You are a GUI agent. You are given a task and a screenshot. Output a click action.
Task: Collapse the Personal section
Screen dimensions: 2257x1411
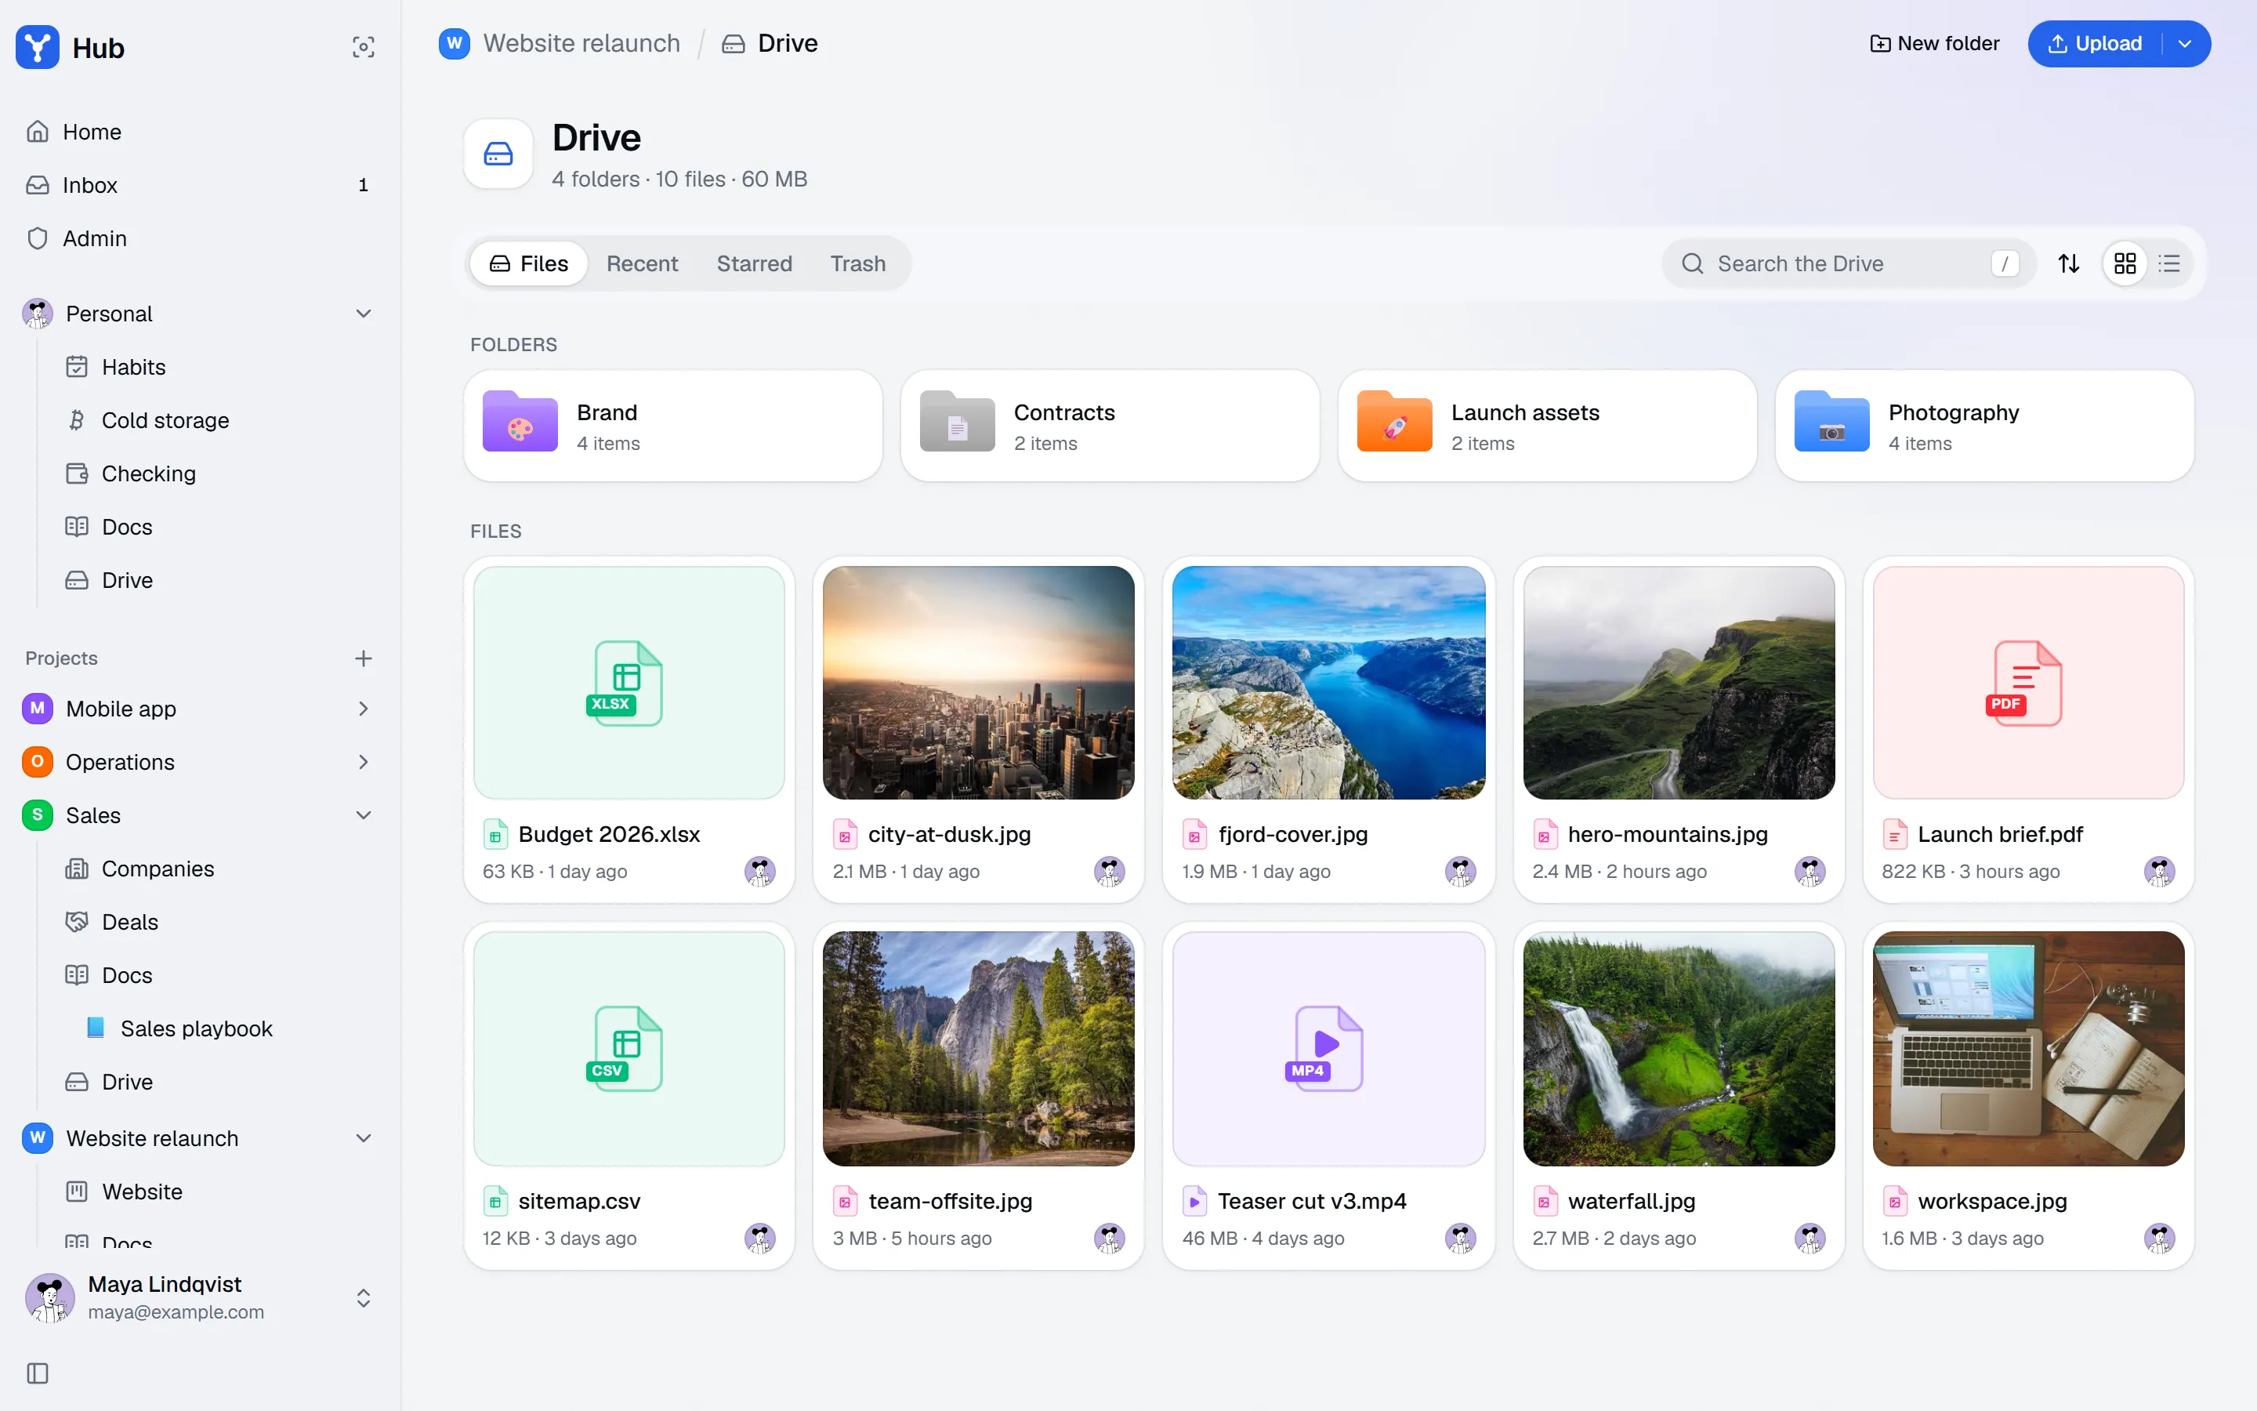pyautogui.click(x=364, y=314)
